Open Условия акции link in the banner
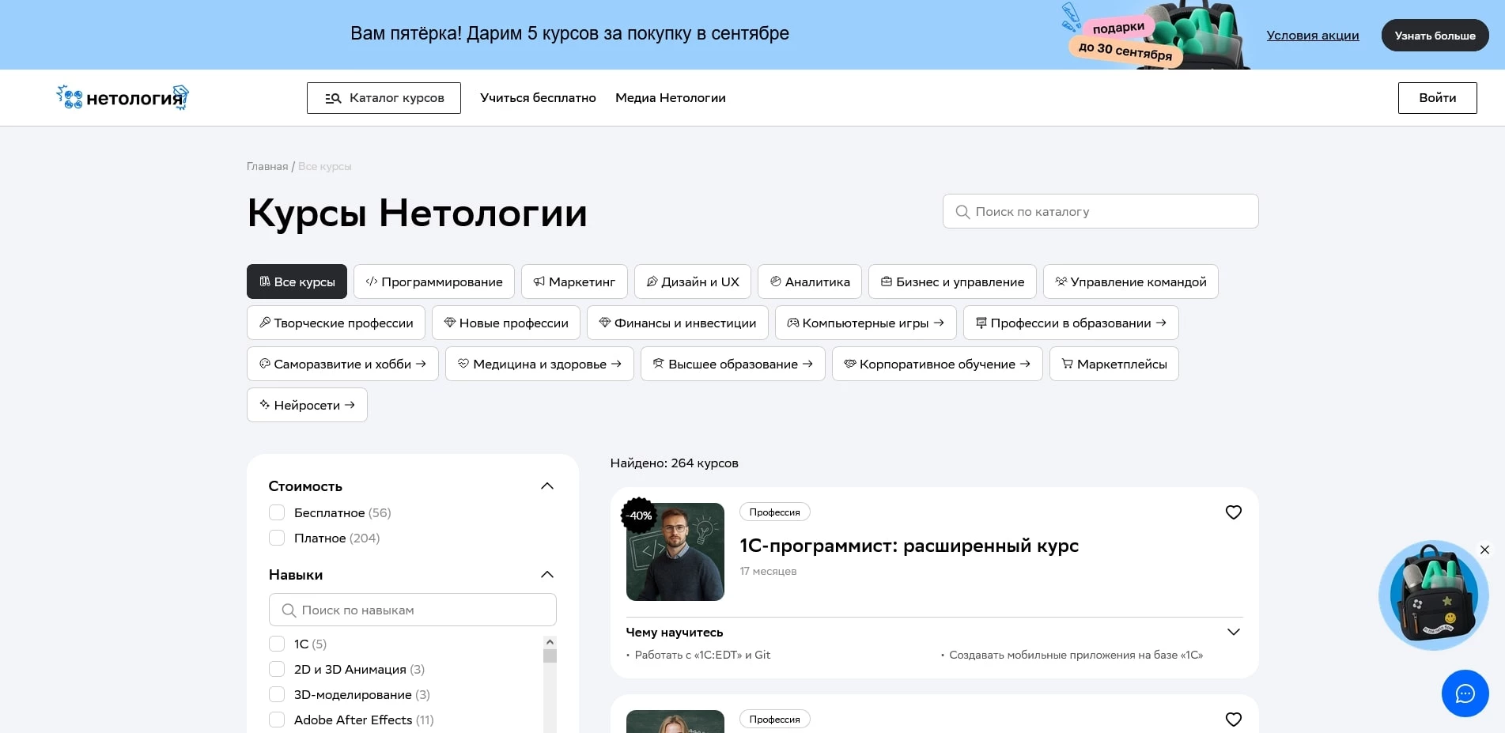 tap(1312, 35)
